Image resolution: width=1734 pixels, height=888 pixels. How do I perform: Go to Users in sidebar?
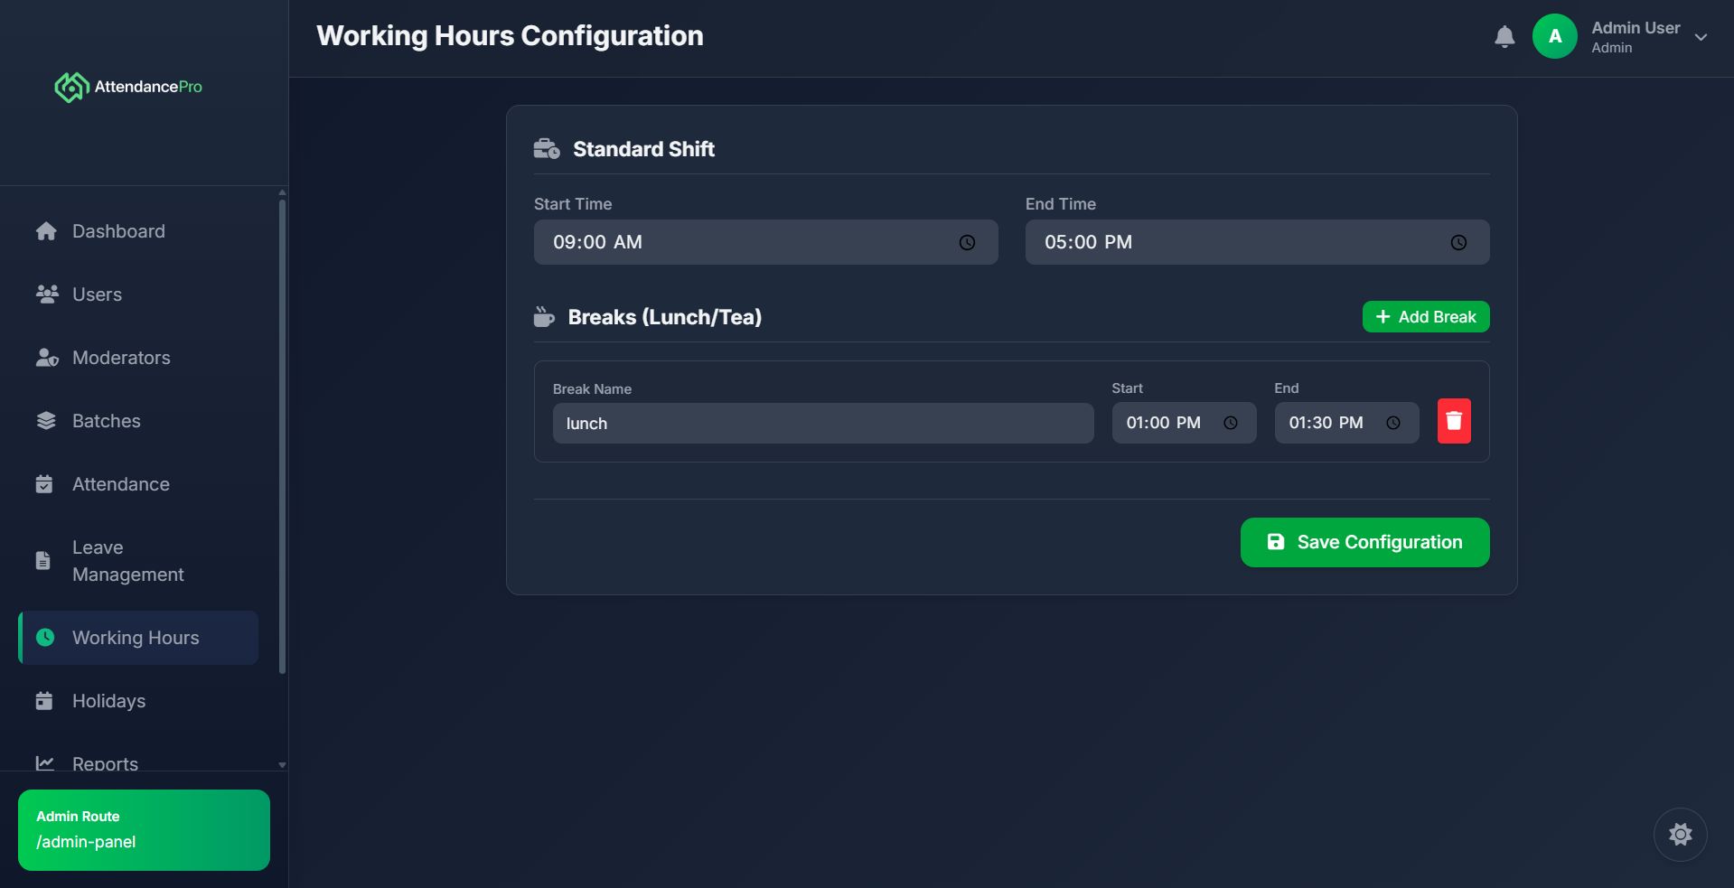click(97, 294)
